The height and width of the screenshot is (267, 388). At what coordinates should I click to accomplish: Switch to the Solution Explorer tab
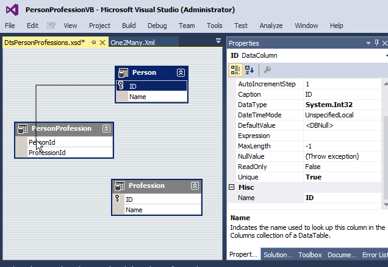click(278, 255)
